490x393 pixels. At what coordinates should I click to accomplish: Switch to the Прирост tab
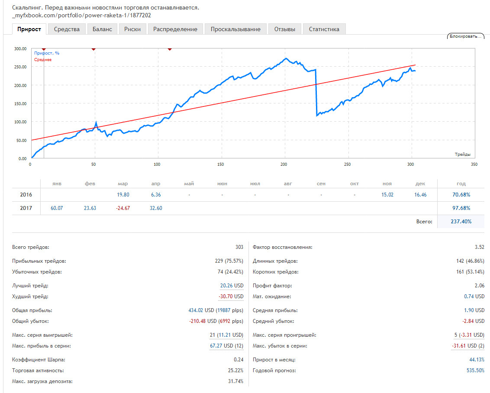pos(29,29)
